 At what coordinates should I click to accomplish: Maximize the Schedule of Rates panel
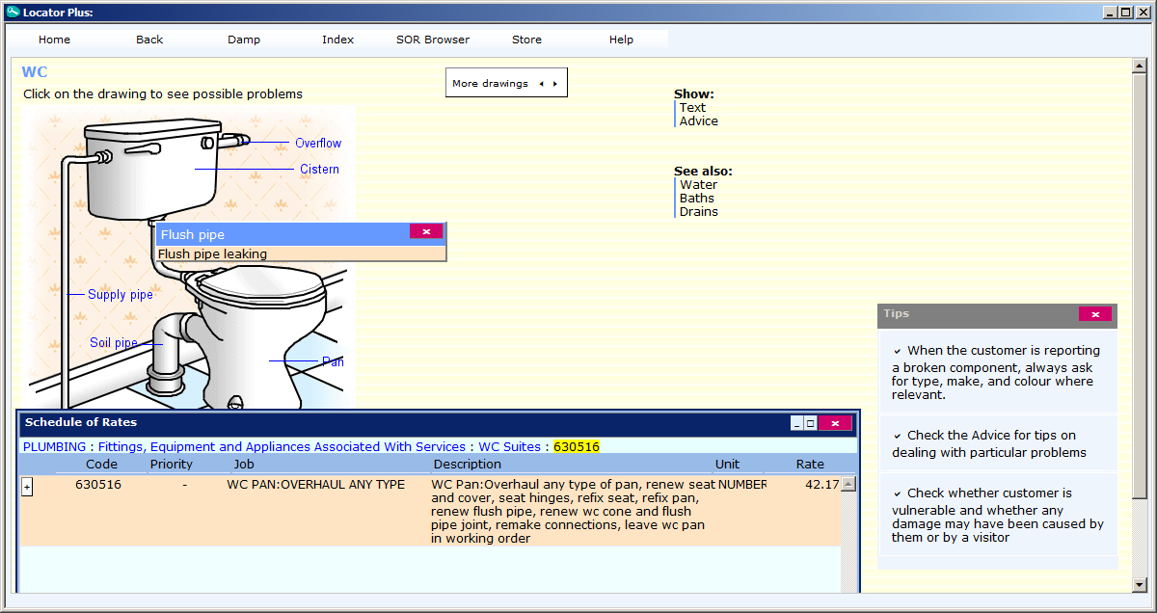pyautogui.click(x=811, y=423)
